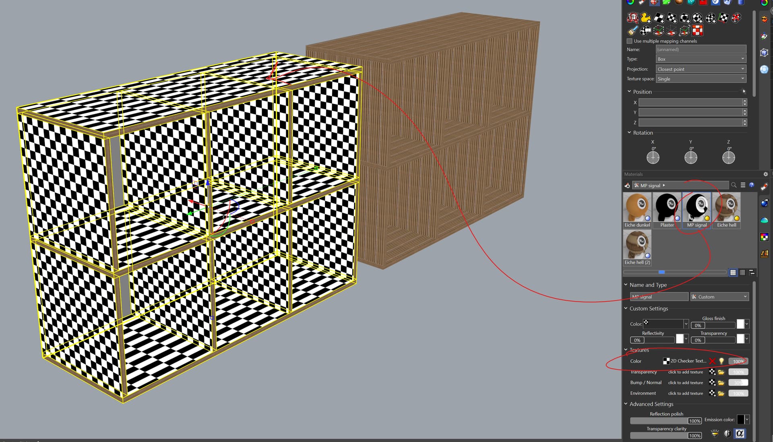Toggle the lightbulb next to 2D Checker Texture

721,361
